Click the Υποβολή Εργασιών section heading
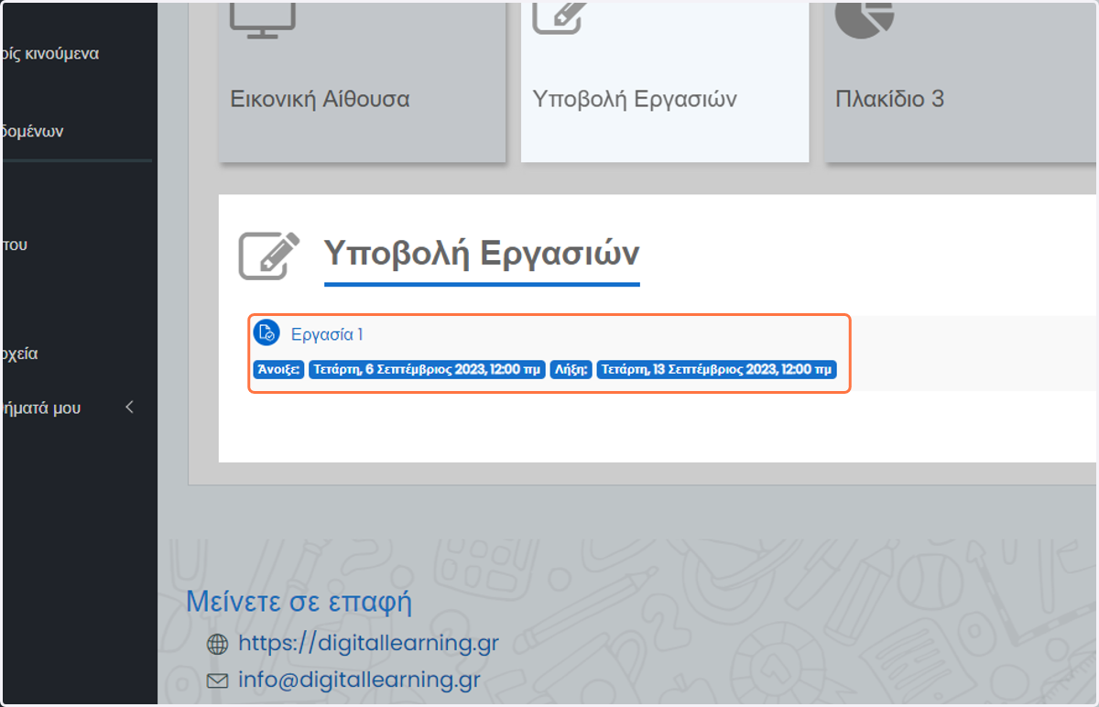 click(482, 254)
